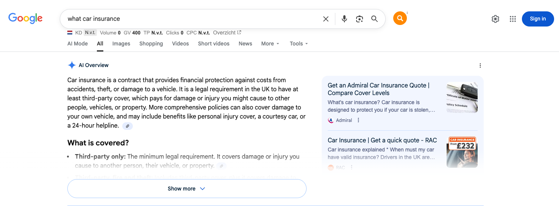Click the orange SEO extension icon
The width and height of the screenshot is (559, 206).
[400, 19]
